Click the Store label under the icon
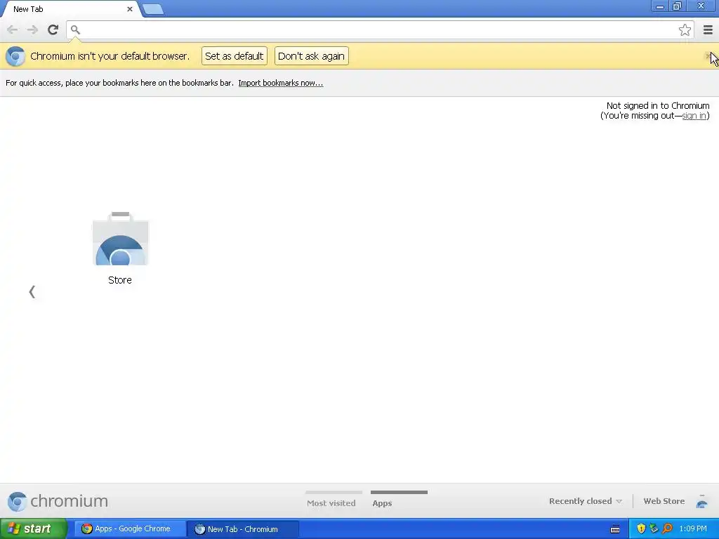Image resolution: width=719 pixels, height=539 pixels. point(119,280)
